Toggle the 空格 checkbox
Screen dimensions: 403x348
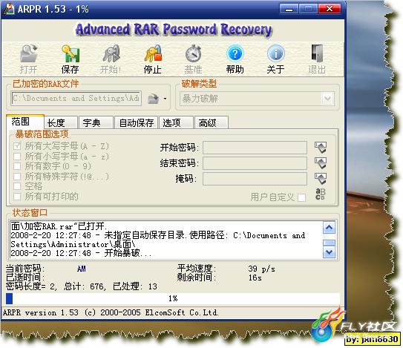[17, 186]
